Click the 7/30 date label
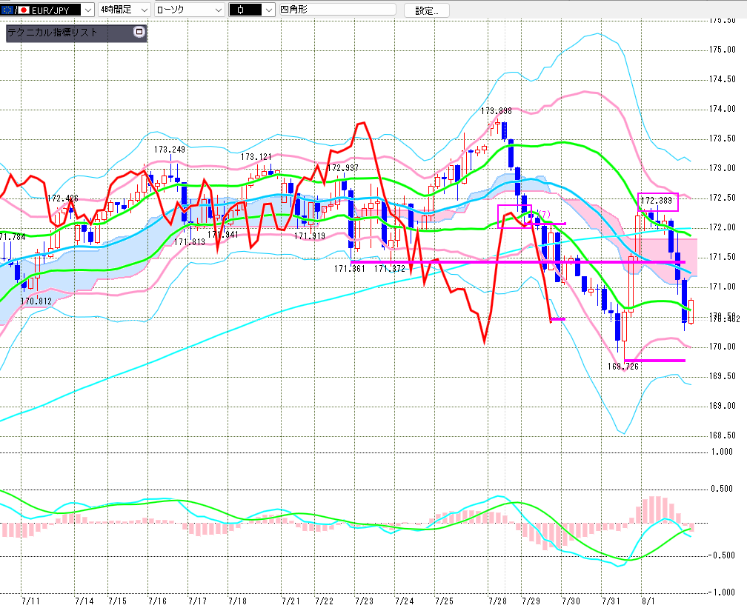The image size is (747, 608). tap(571, 601)
